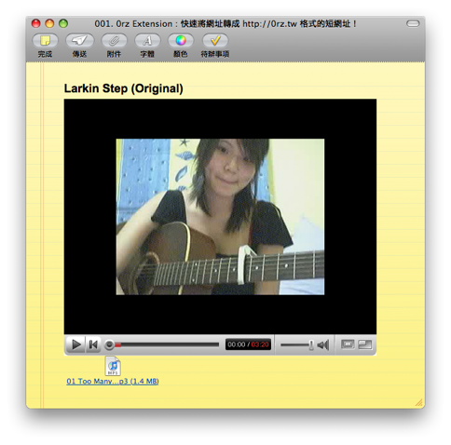The image size is (451, 445).
Task: Switch video to expanded view icon
Action: (365, 344)
